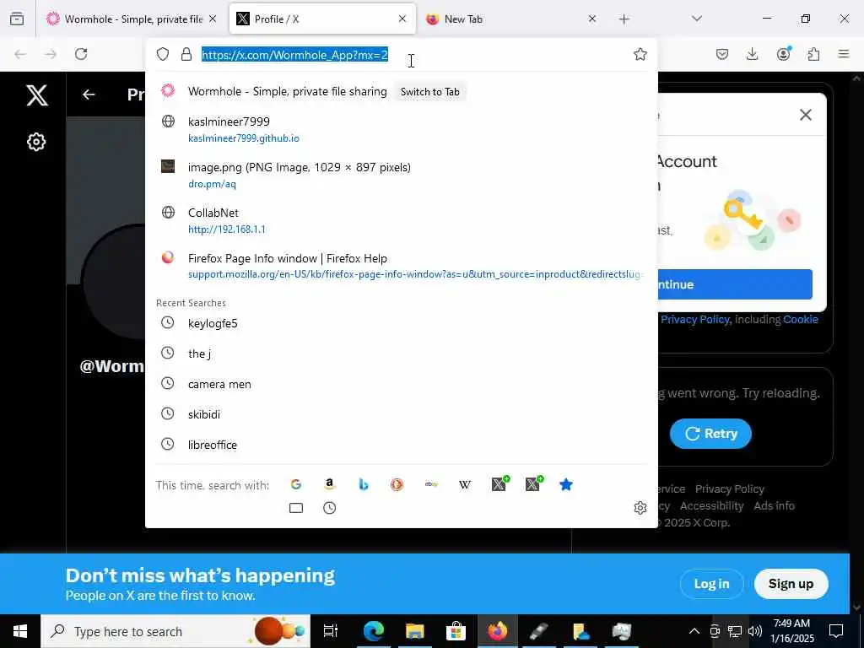Open the http://192.168.1.1 link
864x648 pixels.
[x=226, y=229]
